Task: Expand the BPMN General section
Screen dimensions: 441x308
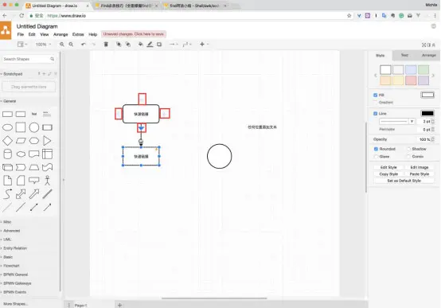Action: [x=15, y=275]
